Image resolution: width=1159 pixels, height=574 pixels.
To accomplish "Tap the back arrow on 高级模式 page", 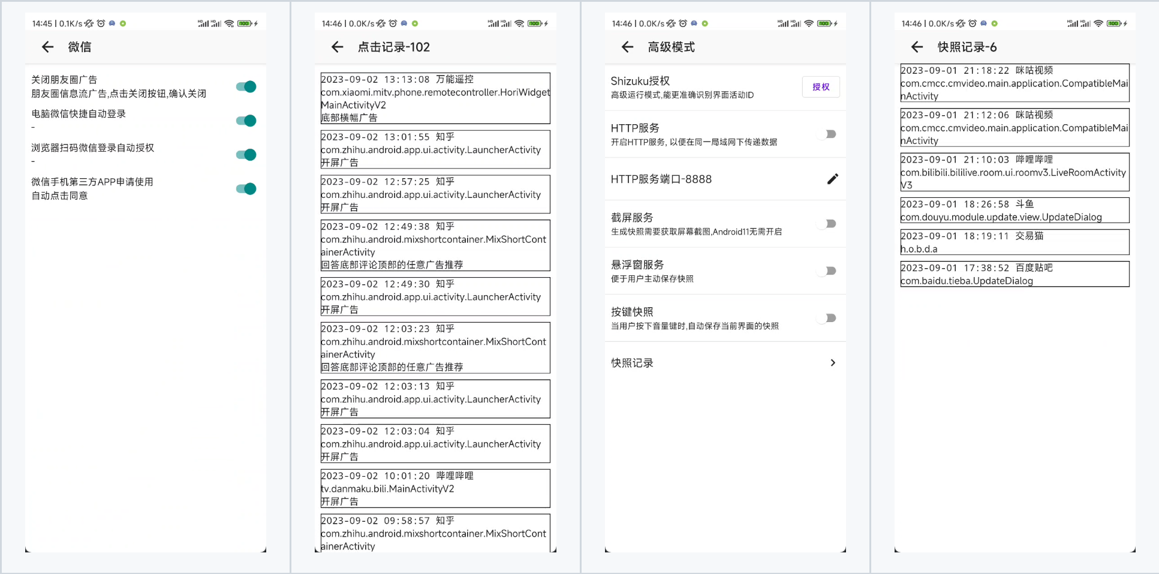I will tap(627, 47).
